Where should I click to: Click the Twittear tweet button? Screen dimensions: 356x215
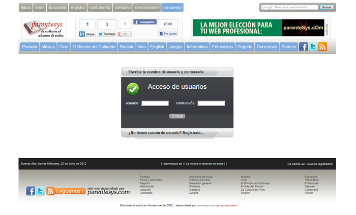pos(107,34)
